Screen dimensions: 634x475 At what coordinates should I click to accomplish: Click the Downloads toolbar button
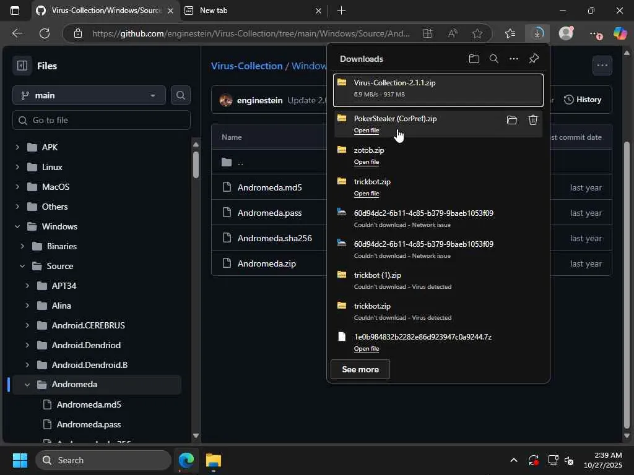[537, 33]
